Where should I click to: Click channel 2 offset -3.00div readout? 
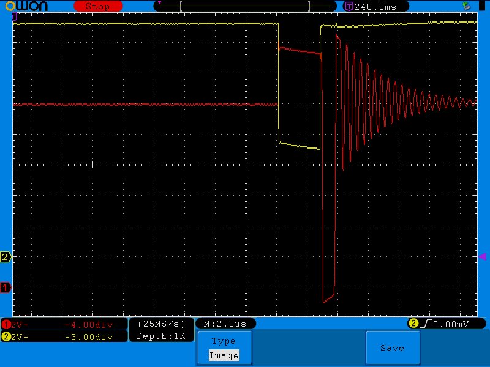[89, 337]
